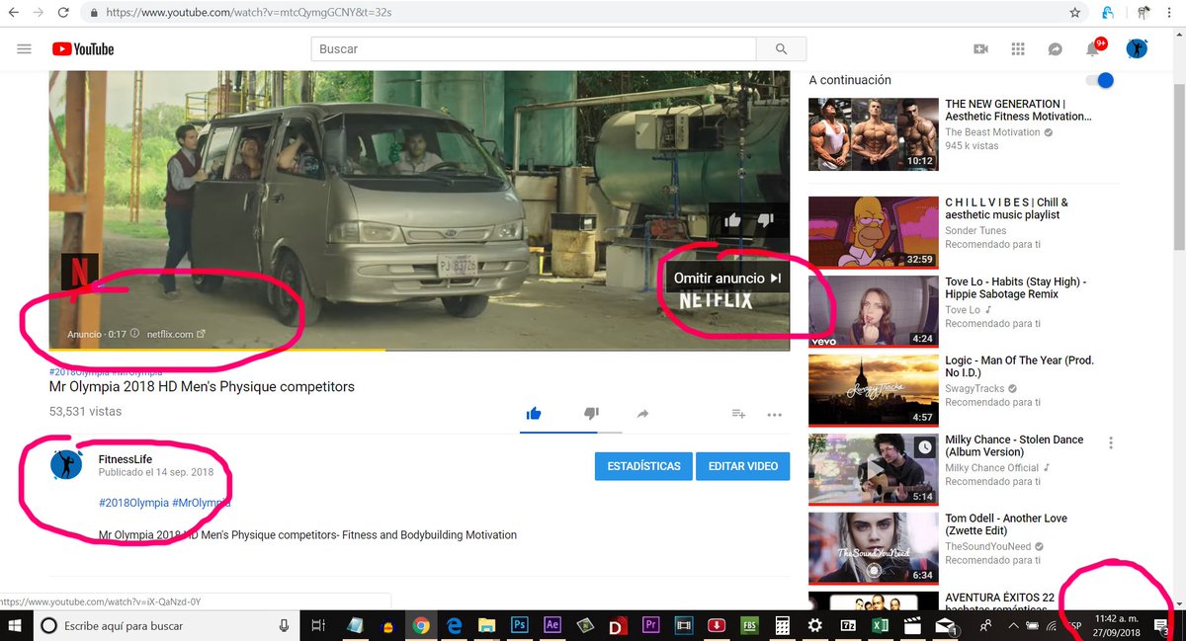Click the Milky Chance Official channel name
Viewport: 1186px width, 641px height.
[x=992, y=468]
